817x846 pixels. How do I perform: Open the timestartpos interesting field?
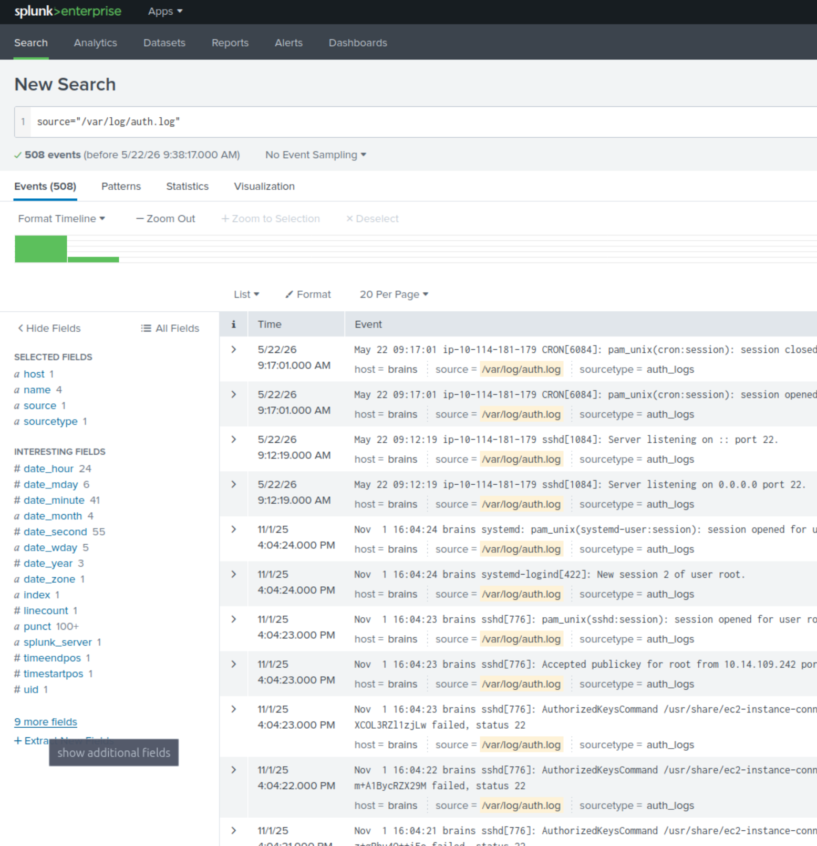[53, 674]
